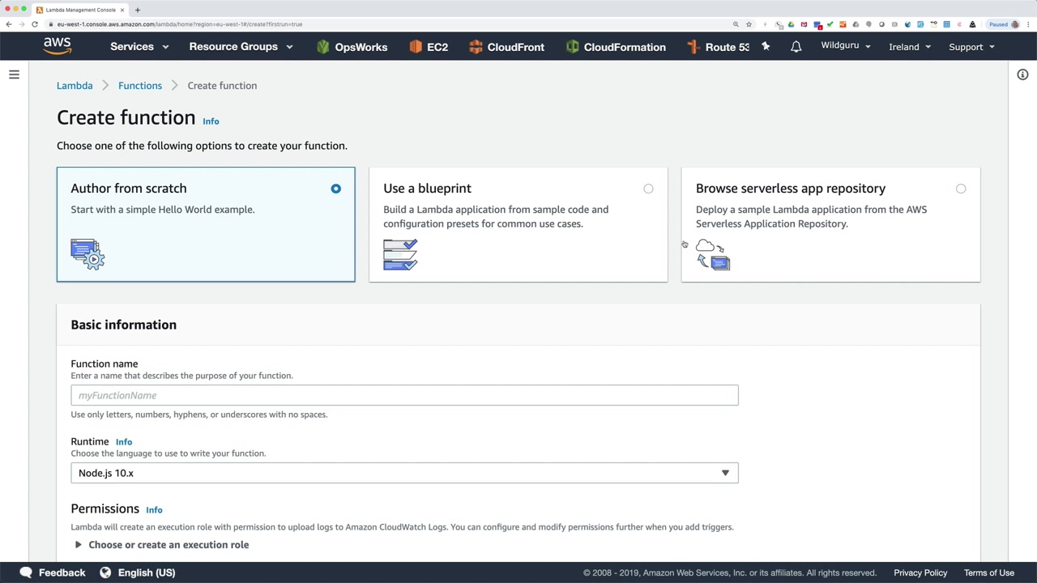1037x583 pixels.
Task: Click the browser forward arrow
Action: [22, 24]
